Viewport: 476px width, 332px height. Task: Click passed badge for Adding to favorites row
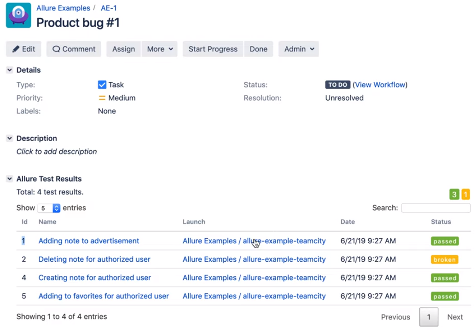coord(445,297)
